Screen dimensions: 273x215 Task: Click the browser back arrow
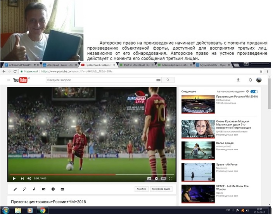click(4, 71)
